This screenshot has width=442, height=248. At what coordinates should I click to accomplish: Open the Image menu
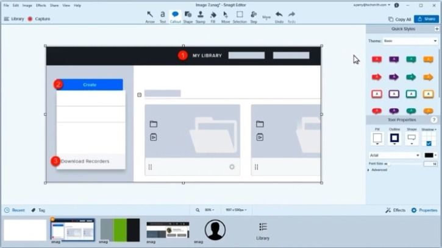coord(27,5)
